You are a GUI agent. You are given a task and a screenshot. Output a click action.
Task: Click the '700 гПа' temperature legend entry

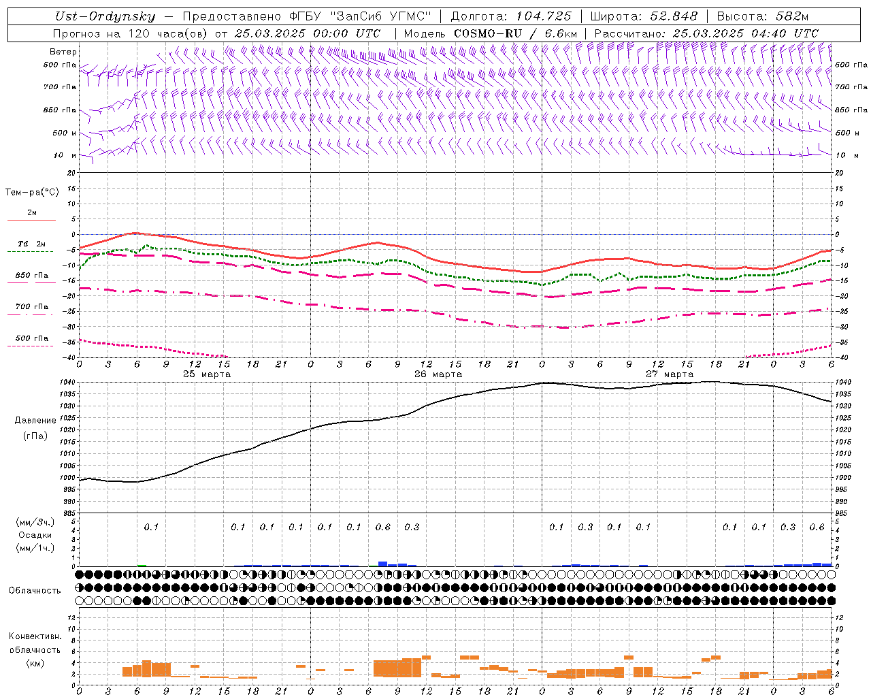click(x=32, y=307)
